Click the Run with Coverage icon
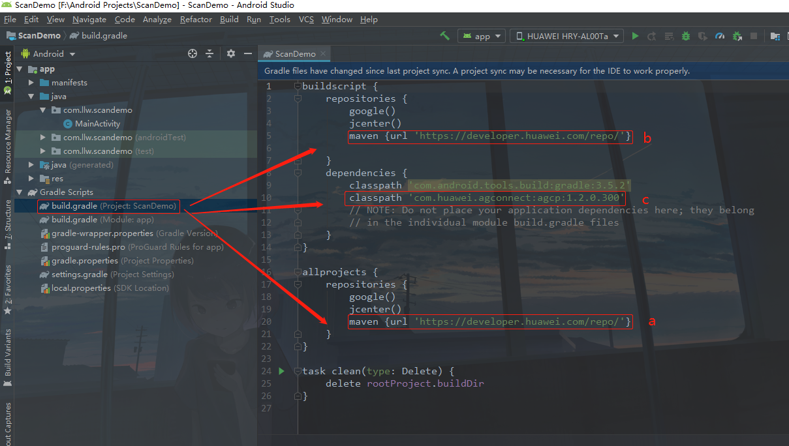The image size is (789, 446). point(703,37)
